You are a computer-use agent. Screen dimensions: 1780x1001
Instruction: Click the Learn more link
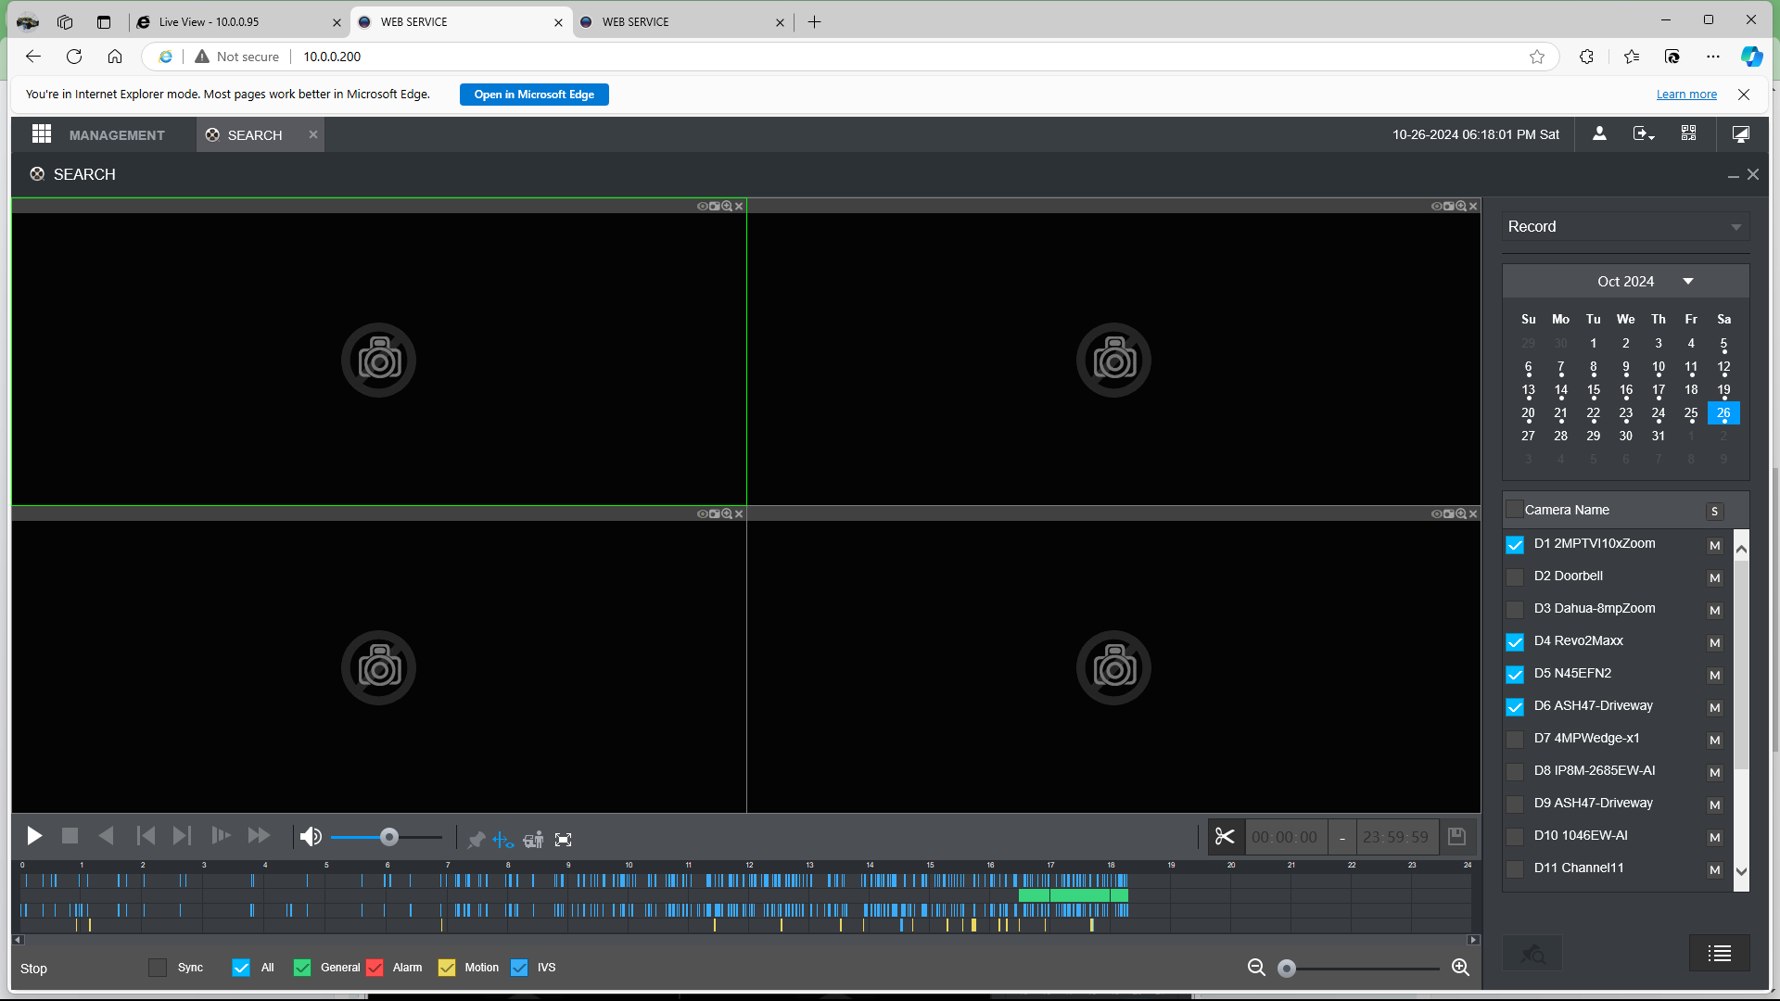[1686, 95]
